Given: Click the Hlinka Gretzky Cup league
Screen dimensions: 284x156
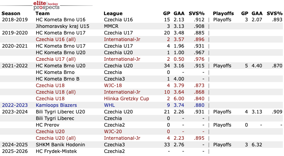Looking at the screenshot, I should click(126, 98).
